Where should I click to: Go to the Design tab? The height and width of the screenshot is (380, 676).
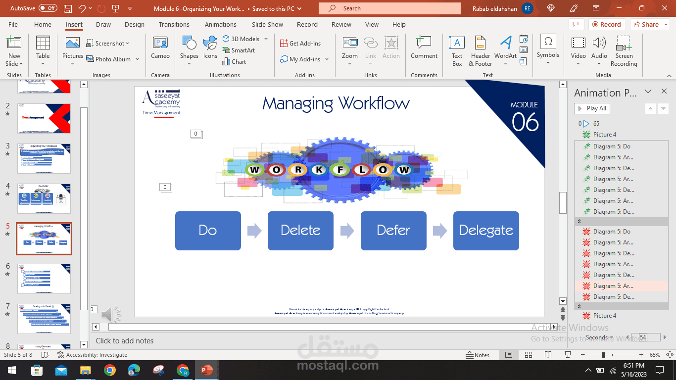click(135, 24)
